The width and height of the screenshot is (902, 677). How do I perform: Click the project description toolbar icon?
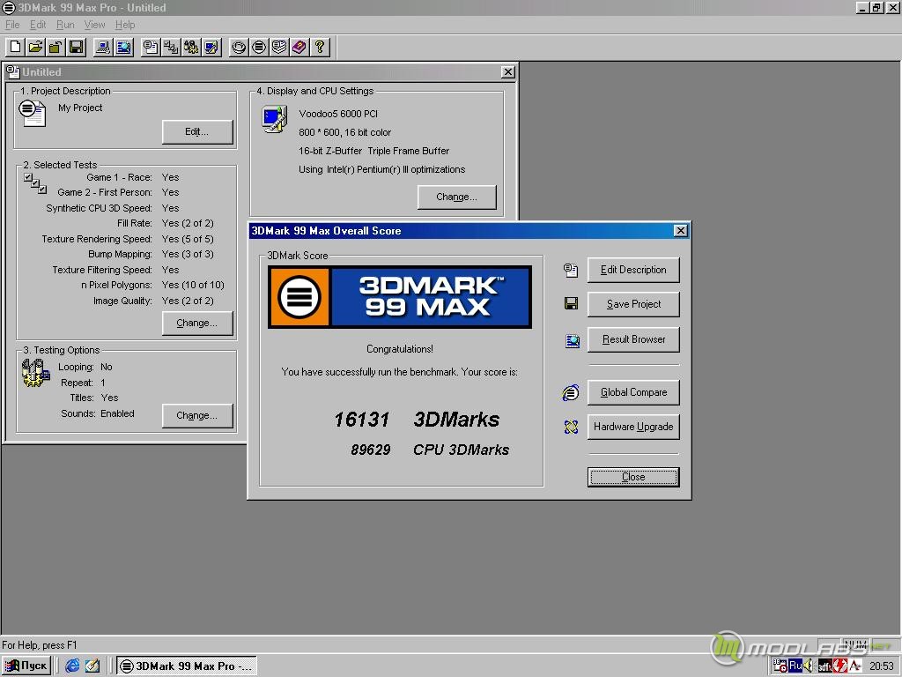click(x=151, y=48)
